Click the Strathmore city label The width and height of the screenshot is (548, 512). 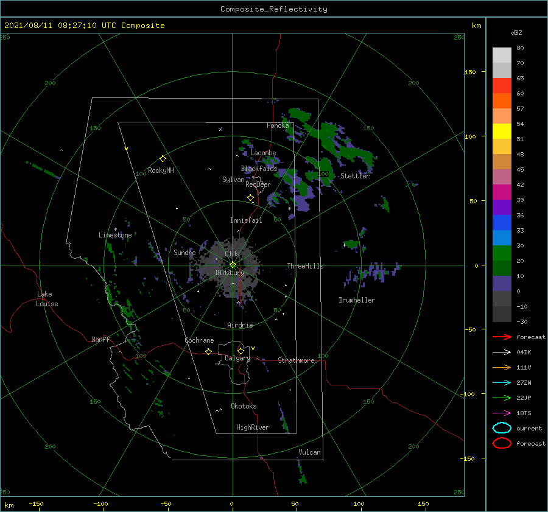coord(296,360)
